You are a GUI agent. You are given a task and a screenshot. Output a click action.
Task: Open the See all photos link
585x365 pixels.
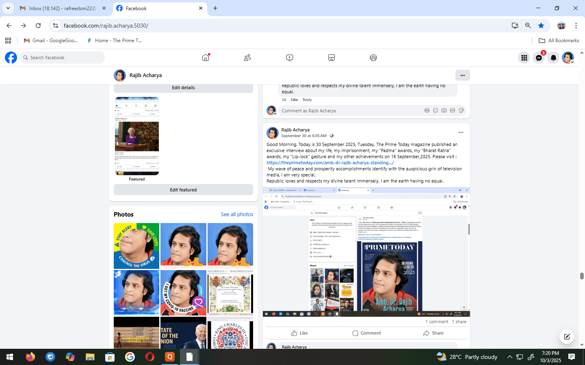237,215
